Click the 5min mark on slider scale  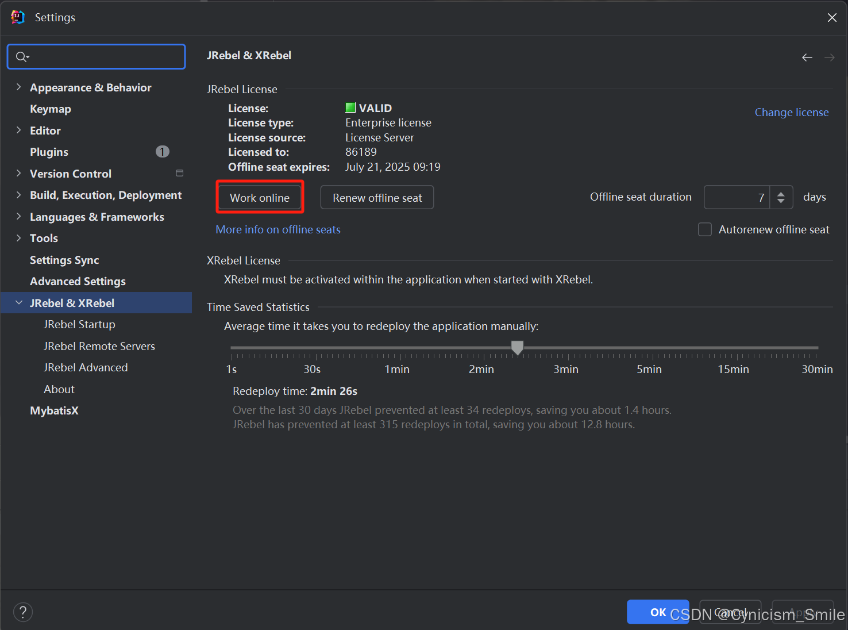(649, 369)
